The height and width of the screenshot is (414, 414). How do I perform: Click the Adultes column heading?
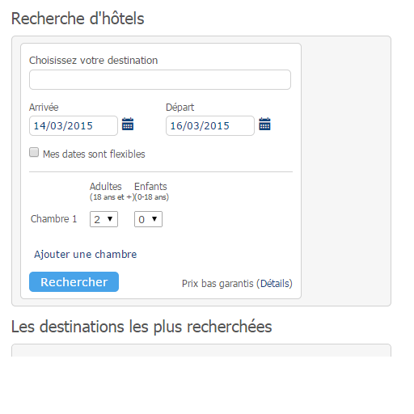[x=106, y=187]
